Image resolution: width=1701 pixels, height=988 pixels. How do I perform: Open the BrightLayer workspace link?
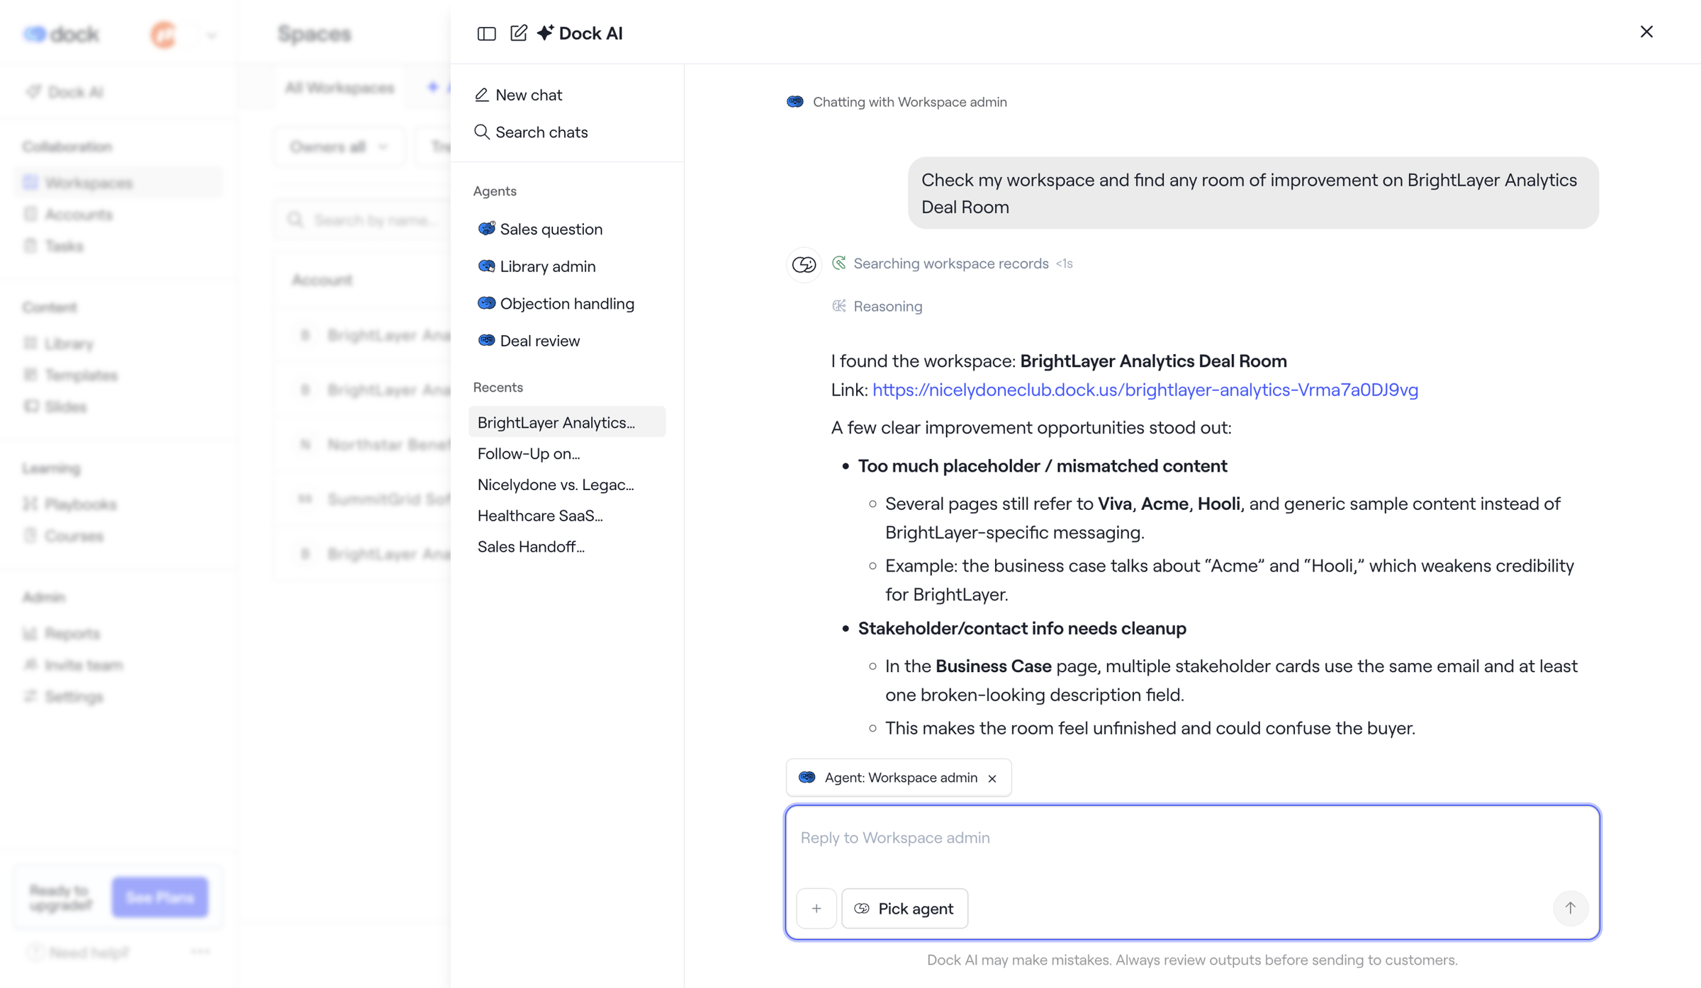[1145, 390]
